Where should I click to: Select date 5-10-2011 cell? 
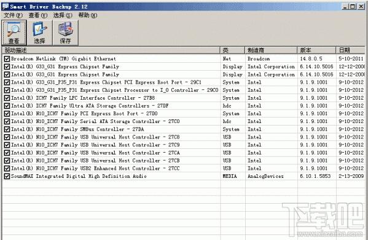click(x=351, y=58)
